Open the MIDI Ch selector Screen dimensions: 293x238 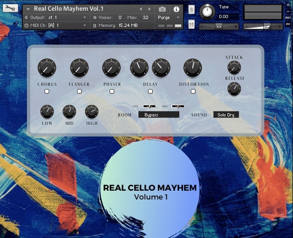56,25
